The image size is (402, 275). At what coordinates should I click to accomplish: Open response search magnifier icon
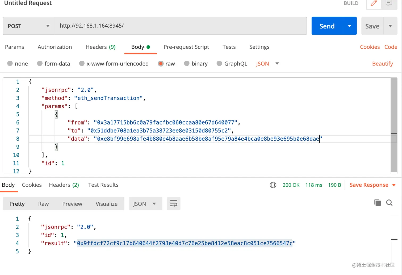[x=390, y=203]
